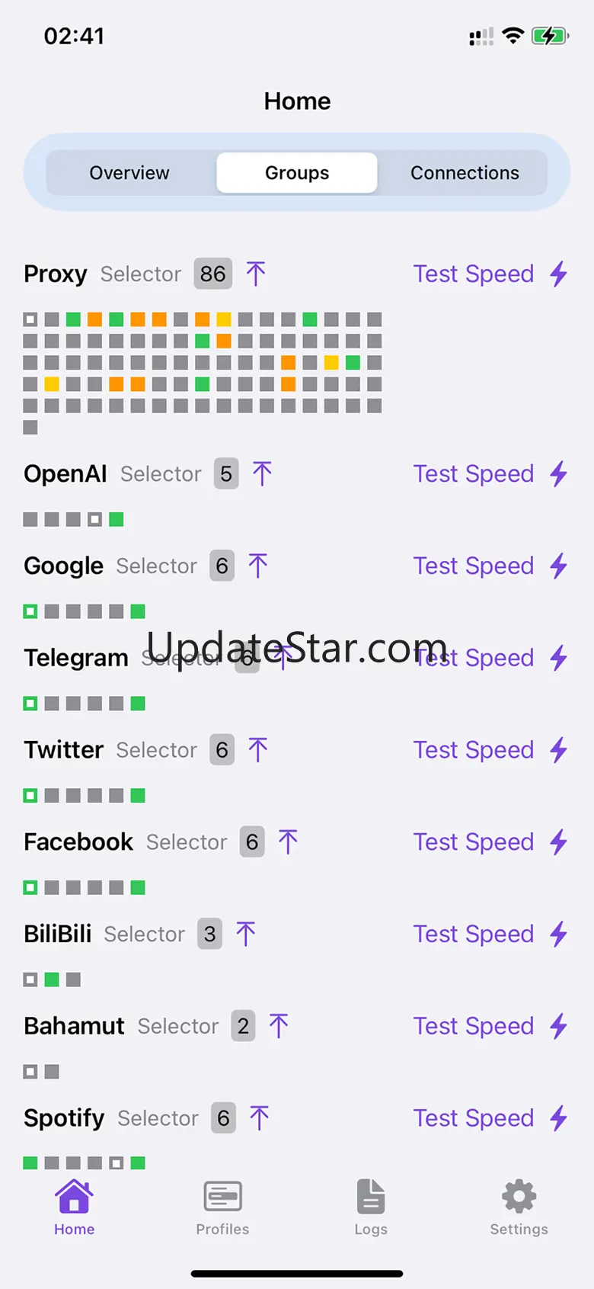Tap the BiliBili lightning bolt icon

559,934
